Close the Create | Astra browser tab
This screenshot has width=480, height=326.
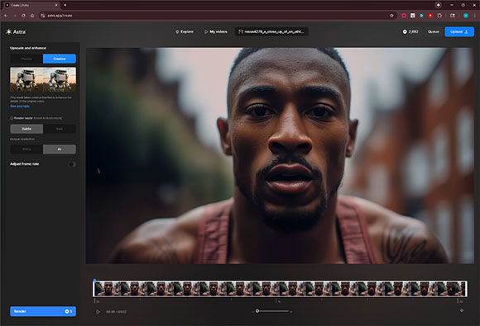[56, 5]
